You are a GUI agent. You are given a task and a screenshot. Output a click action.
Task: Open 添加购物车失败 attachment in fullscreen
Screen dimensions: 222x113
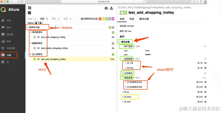click(205, 87)
